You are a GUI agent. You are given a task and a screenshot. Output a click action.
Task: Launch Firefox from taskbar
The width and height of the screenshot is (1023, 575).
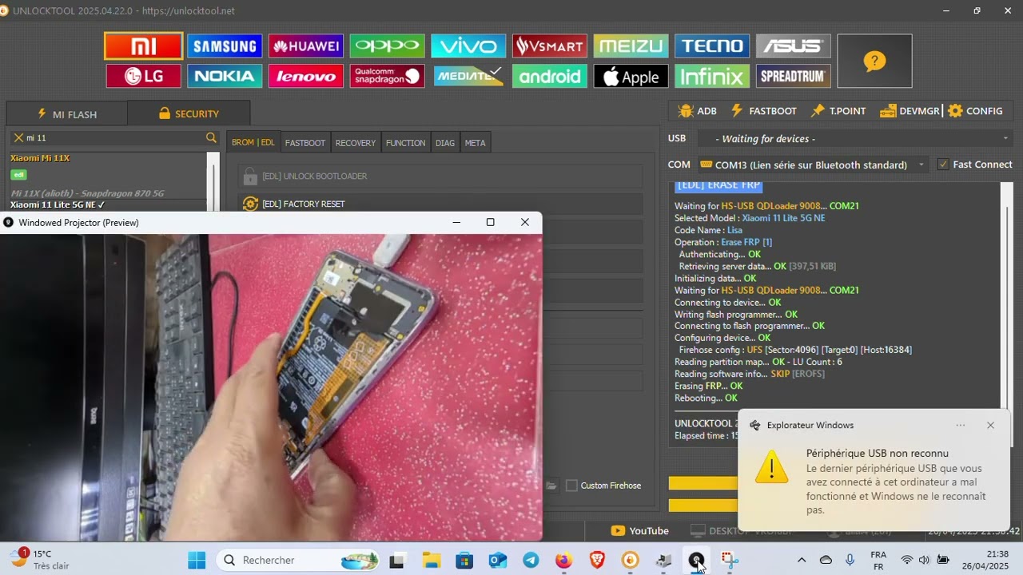coord(564,560)
